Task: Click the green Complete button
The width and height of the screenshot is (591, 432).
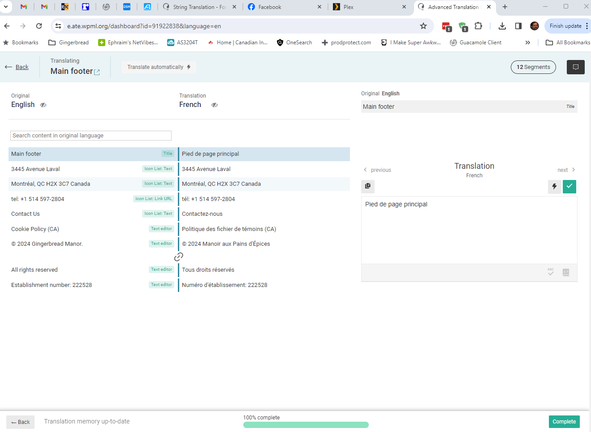Action: click(x=564, y=422)
